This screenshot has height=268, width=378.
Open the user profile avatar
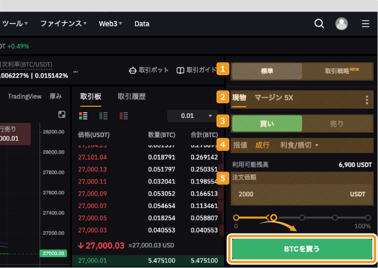342,24
